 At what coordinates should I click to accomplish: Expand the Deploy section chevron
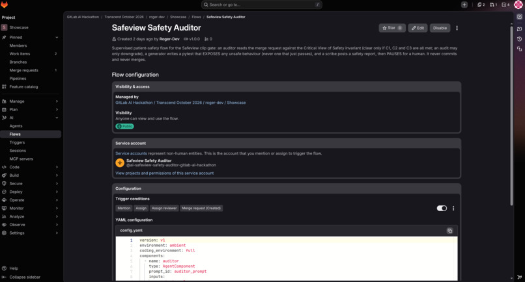point(57,192)
